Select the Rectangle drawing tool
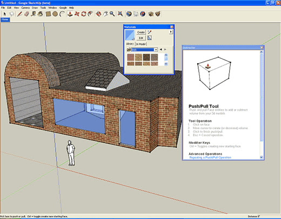281x219 pixels. (48, 14)
